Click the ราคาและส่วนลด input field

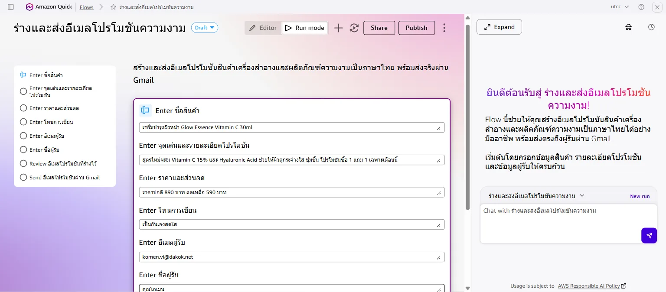tap(292, 192)
